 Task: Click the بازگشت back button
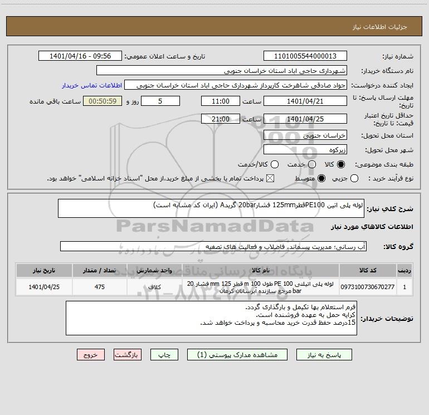click(x=128, y=355)
